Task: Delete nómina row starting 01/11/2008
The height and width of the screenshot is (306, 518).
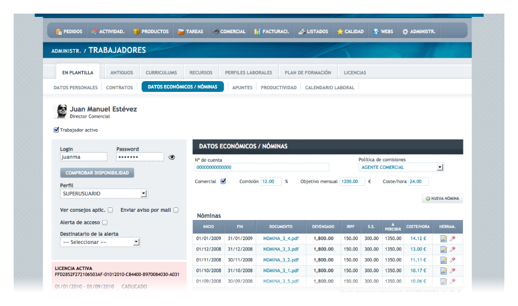Action: 452,260
